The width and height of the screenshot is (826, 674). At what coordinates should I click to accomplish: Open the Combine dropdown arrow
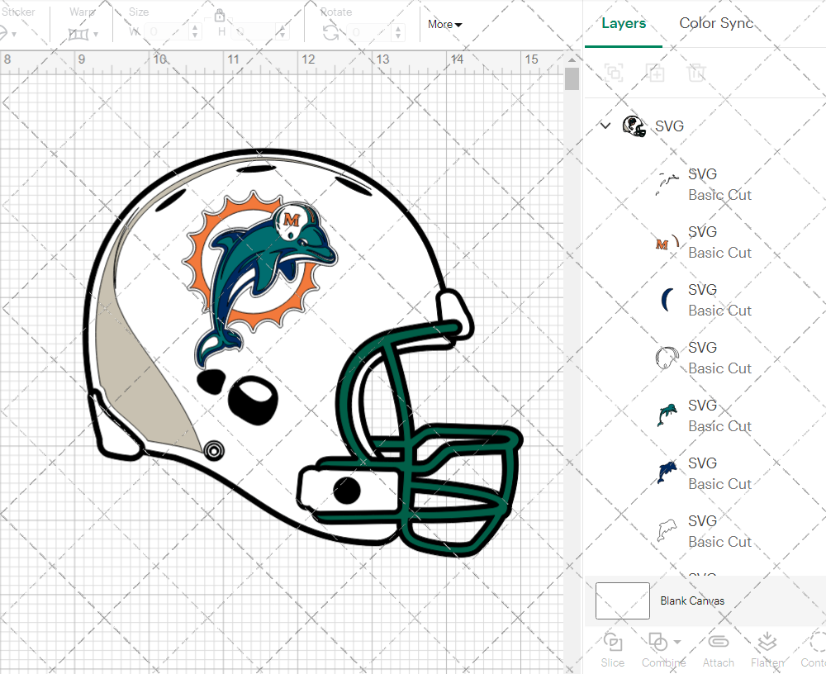pos(677,642)
